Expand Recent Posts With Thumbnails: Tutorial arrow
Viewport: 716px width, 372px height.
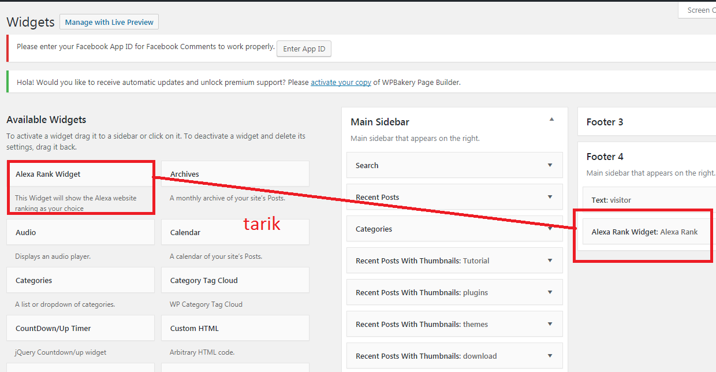(550, 261)
